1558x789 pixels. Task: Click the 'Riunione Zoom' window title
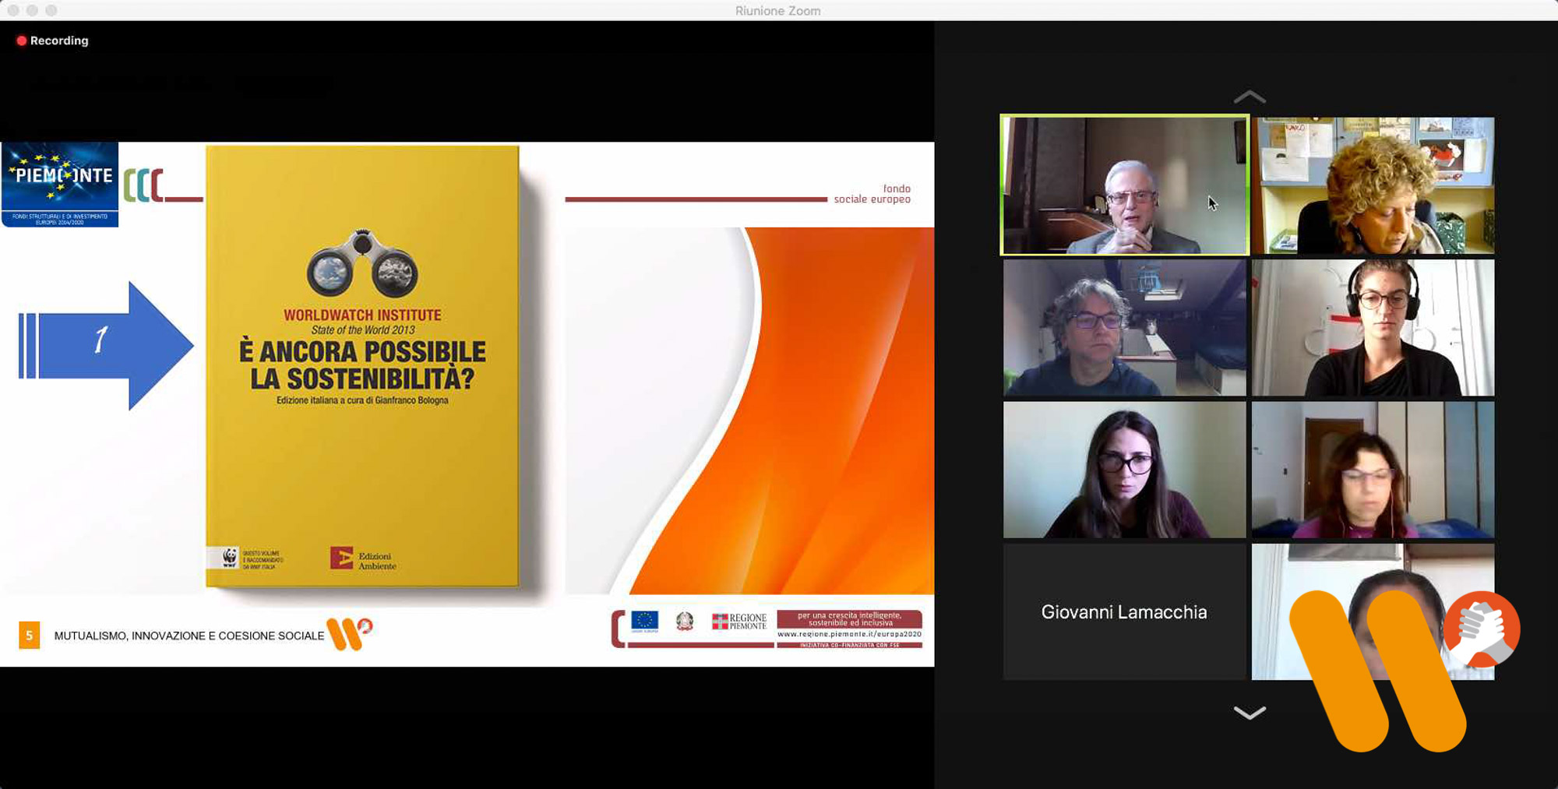pyautogui.click(x=778, y=11)
